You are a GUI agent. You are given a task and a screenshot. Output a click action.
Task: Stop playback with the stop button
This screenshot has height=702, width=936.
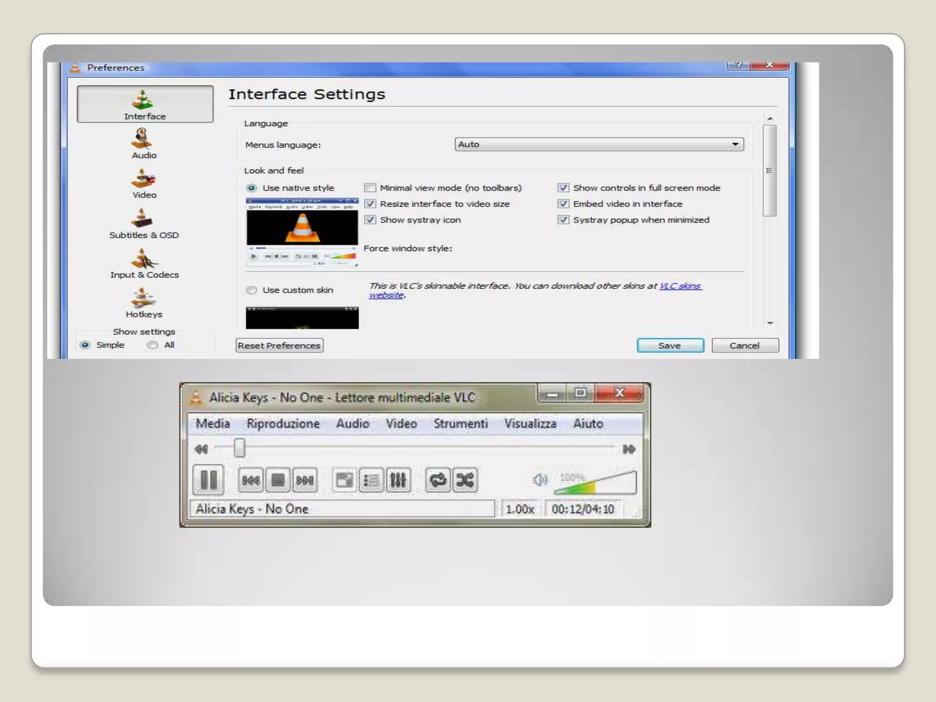click(278, 480)
